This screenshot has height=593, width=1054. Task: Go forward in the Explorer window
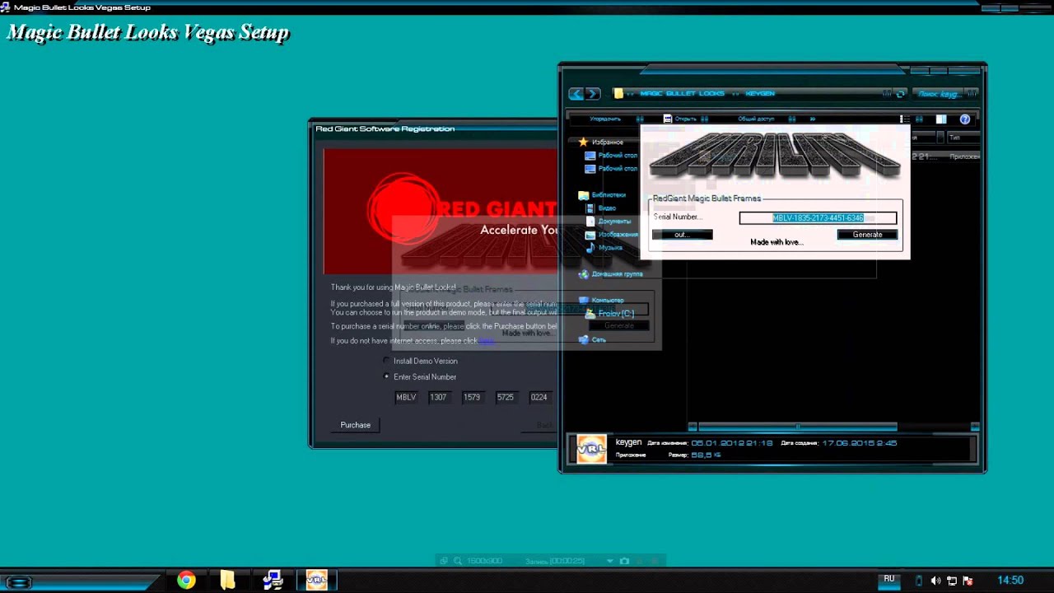593,94
